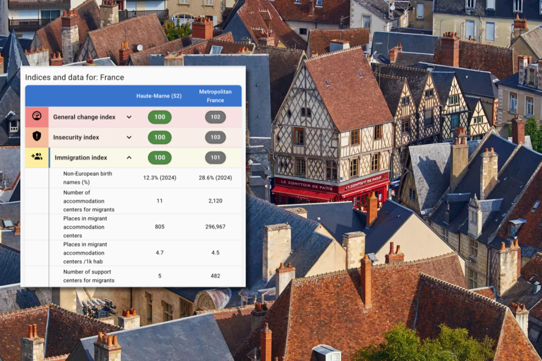542x361 pixels.
Task: Click the accommodation centers value 2,120
Action: click(215, 201)
